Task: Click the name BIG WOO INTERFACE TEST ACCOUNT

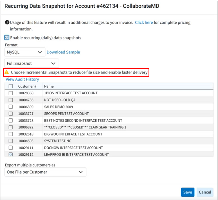Action: coord(73,134)
